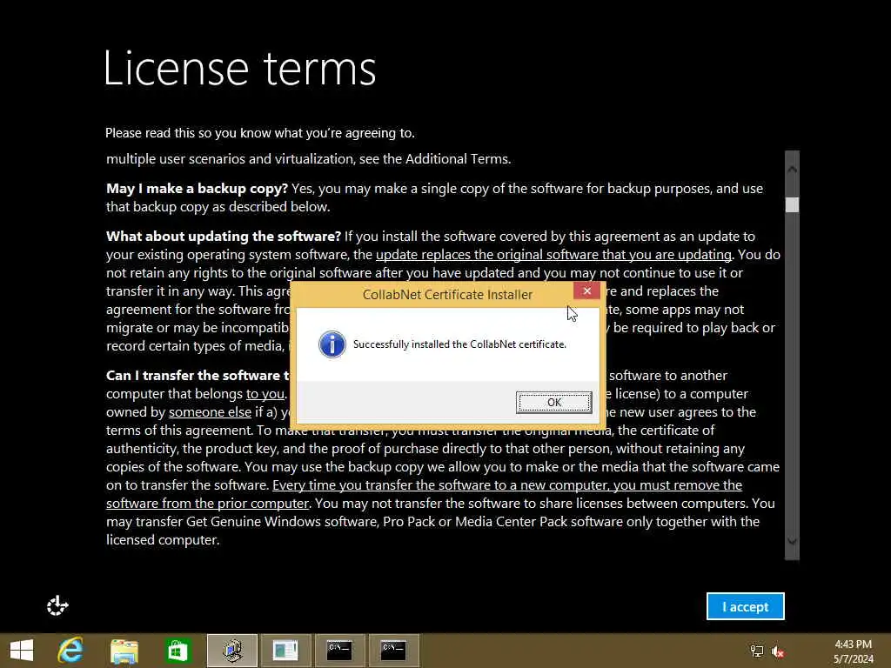Open the Ease of Access icon
The height and width of the screenshot is (668, 891).
coord(57,606)
